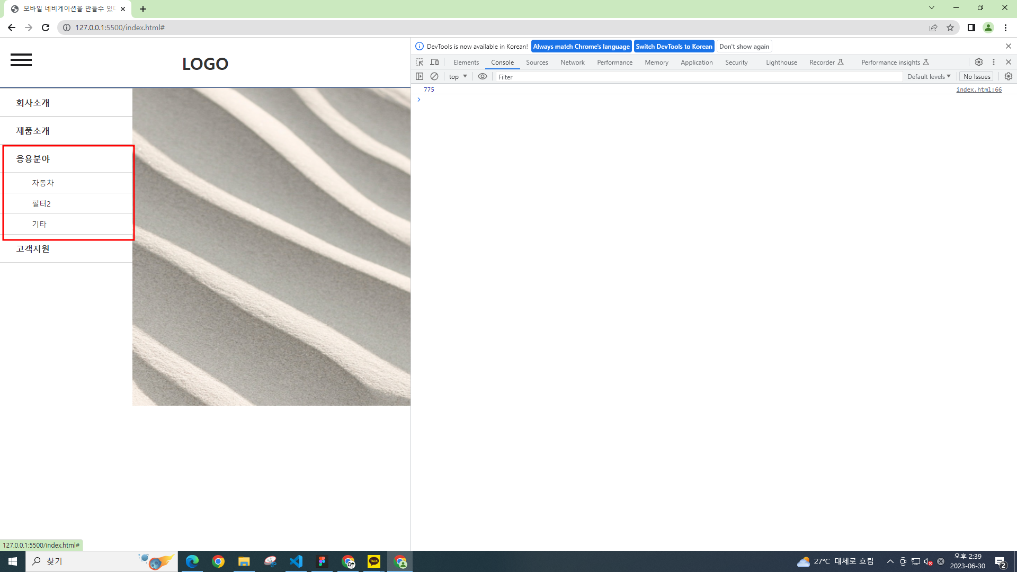
Task: Reload the page
Action: [46, 28]
